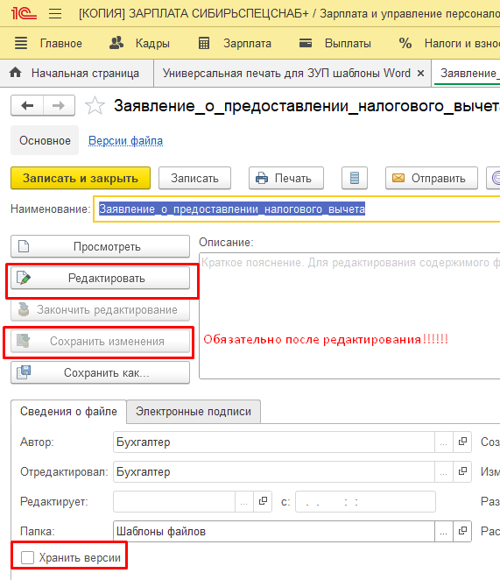Open the Зарплата section menu
Viewport: 500px width, 580px height.
point(235,43)
